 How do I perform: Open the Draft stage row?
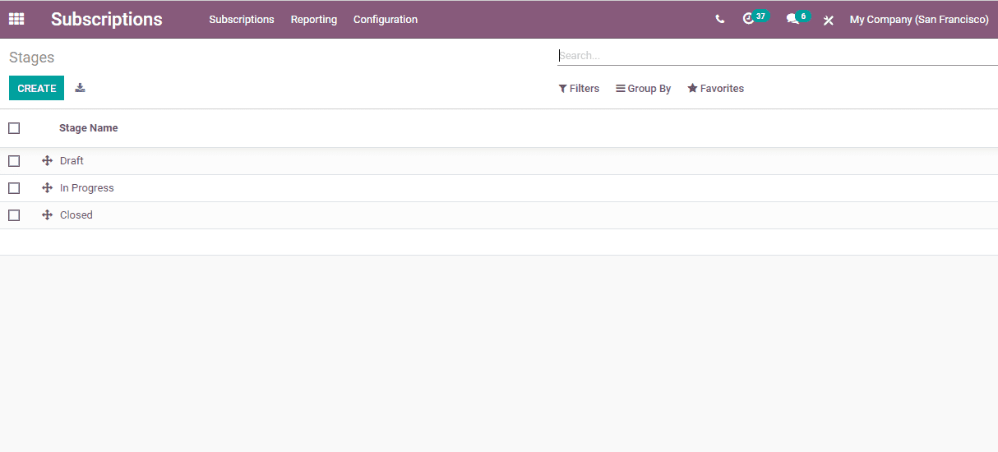[x=499, y=161]
